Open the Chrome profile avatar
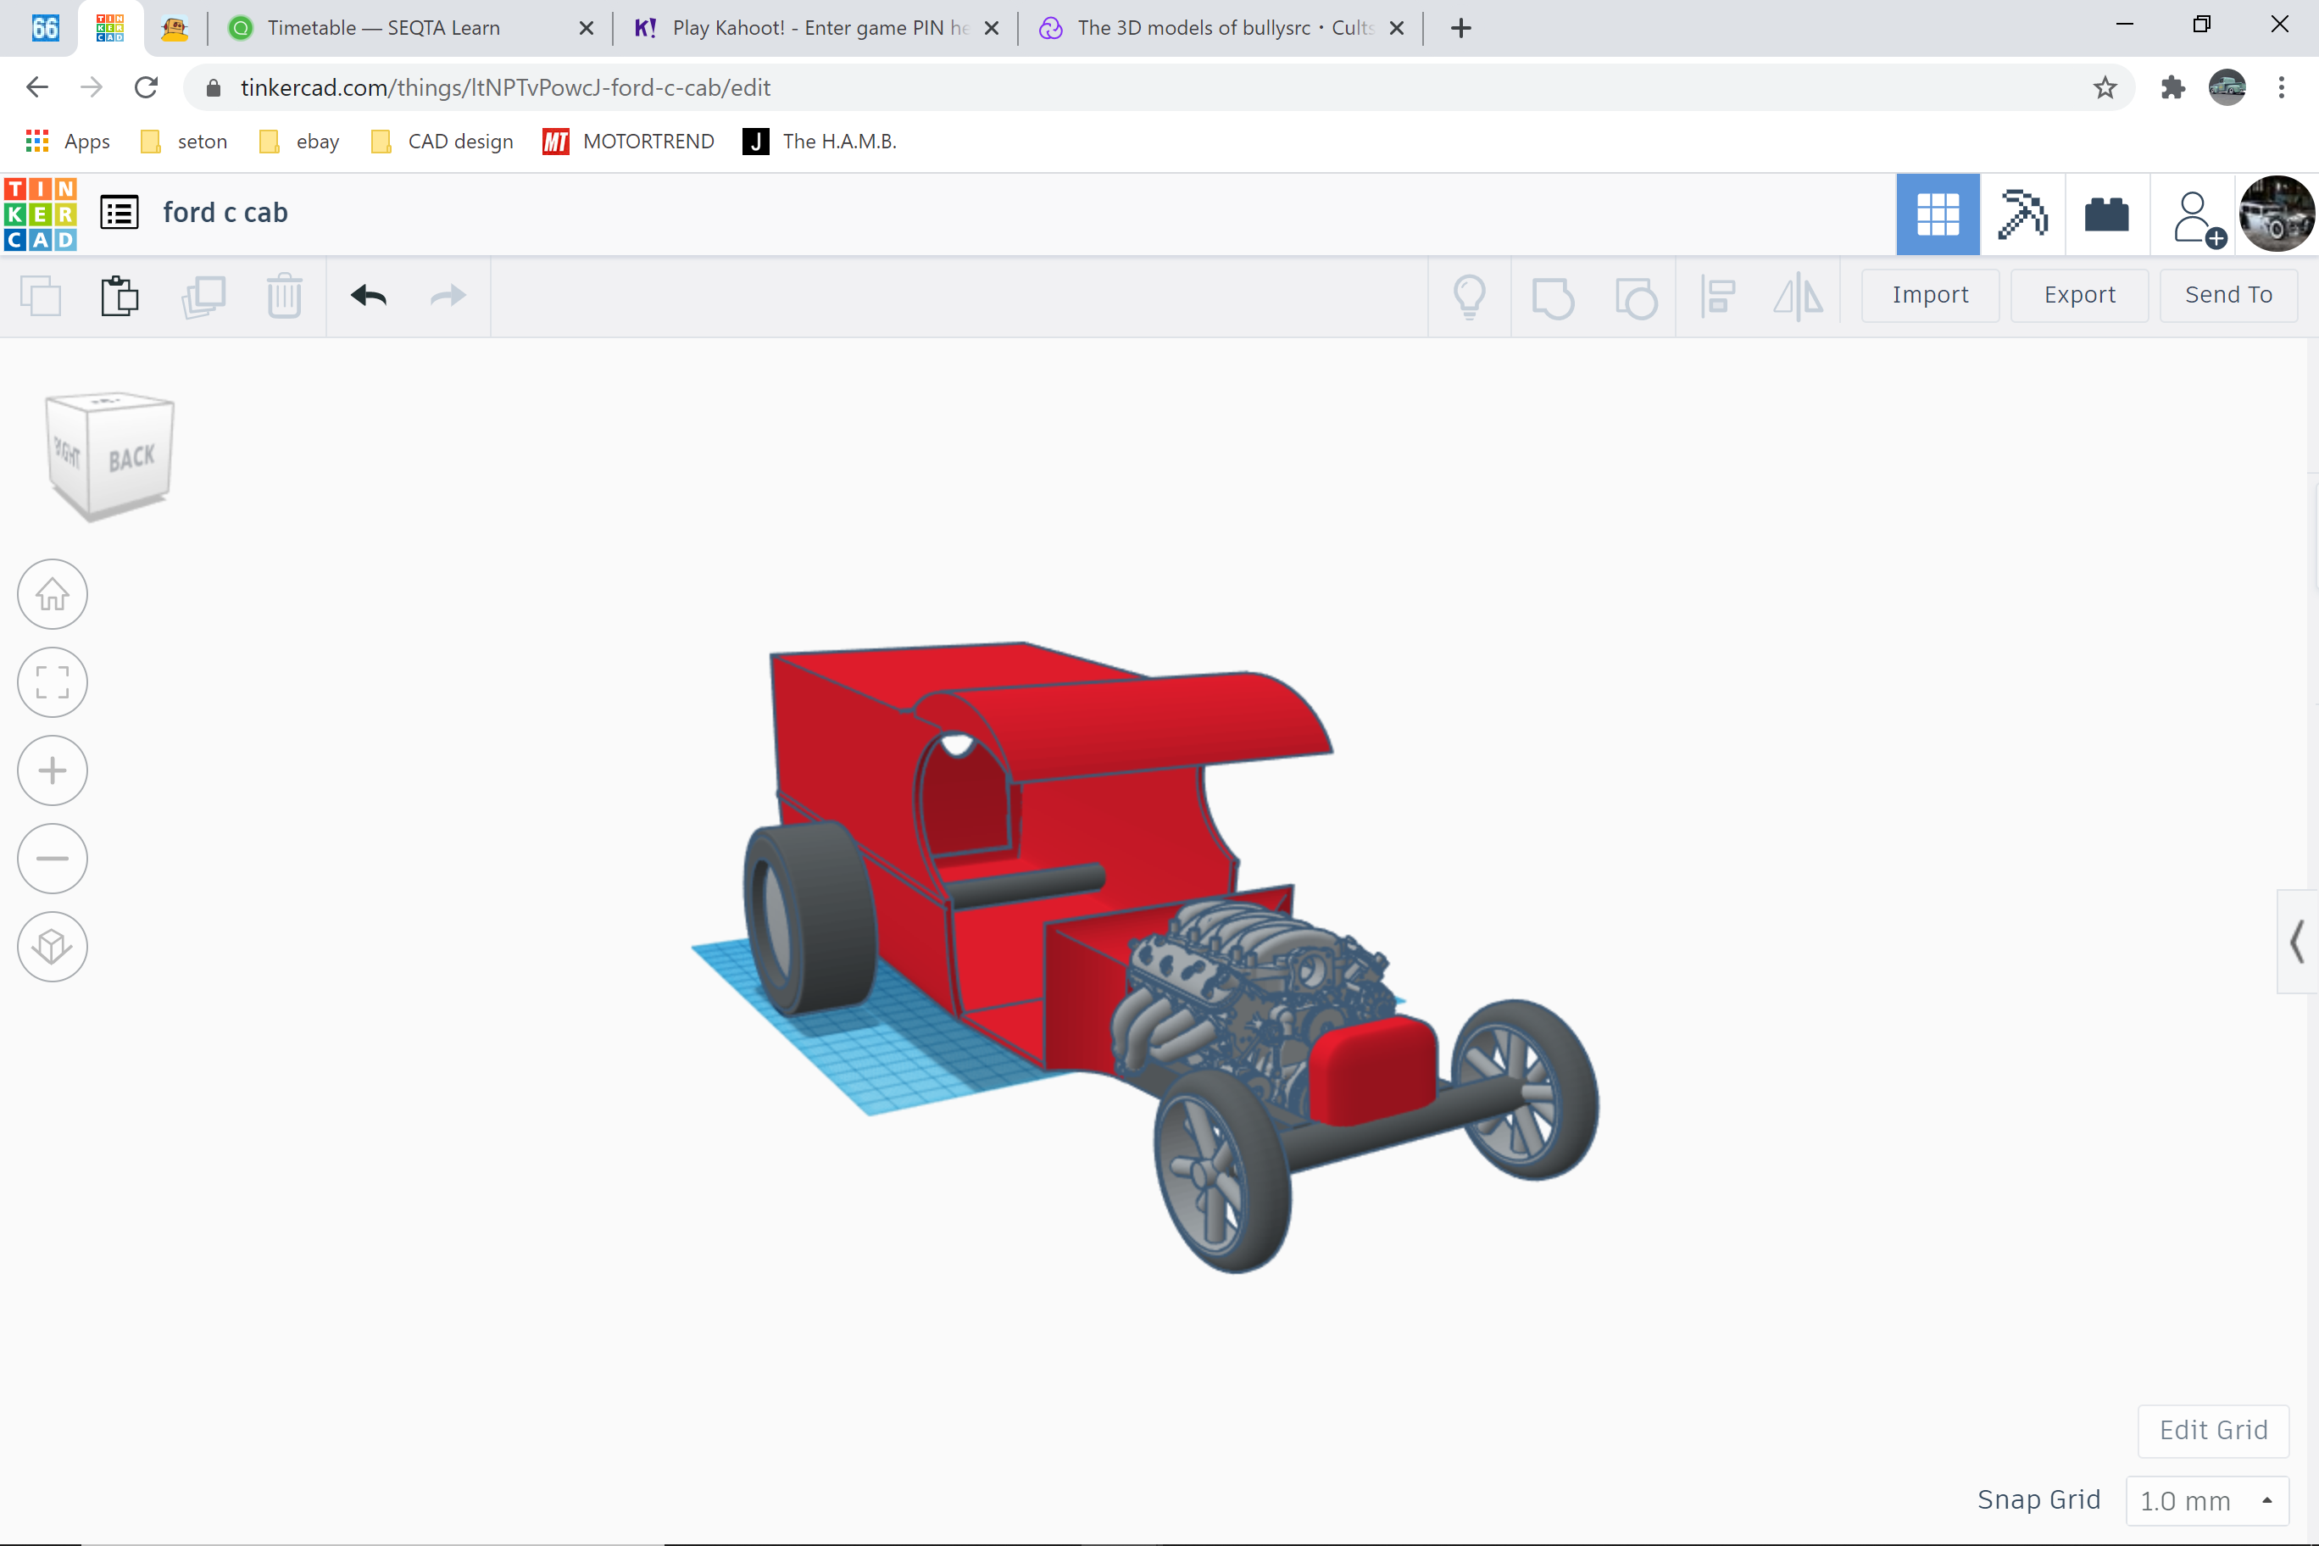 click(2227, 88)
